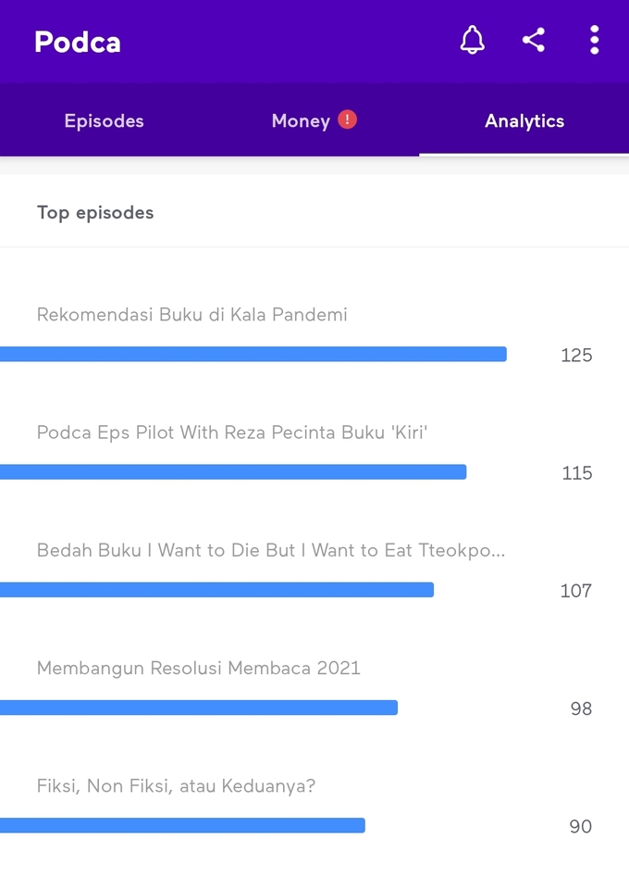This screenshot has width=629, height=889.
Task: Click the red alert badge next to Money
Action: click(x=347, y=119)
